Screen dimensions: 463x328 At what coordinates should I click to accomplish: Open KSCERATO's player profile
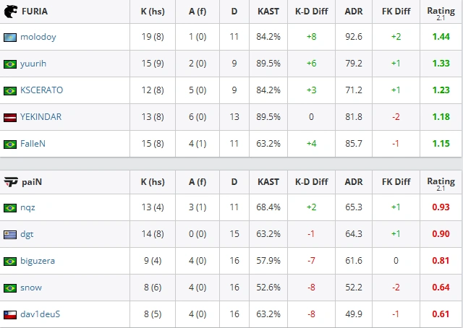[x=42, y=90]
